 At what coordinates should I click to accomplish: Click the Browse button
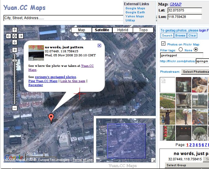(180, 36)
